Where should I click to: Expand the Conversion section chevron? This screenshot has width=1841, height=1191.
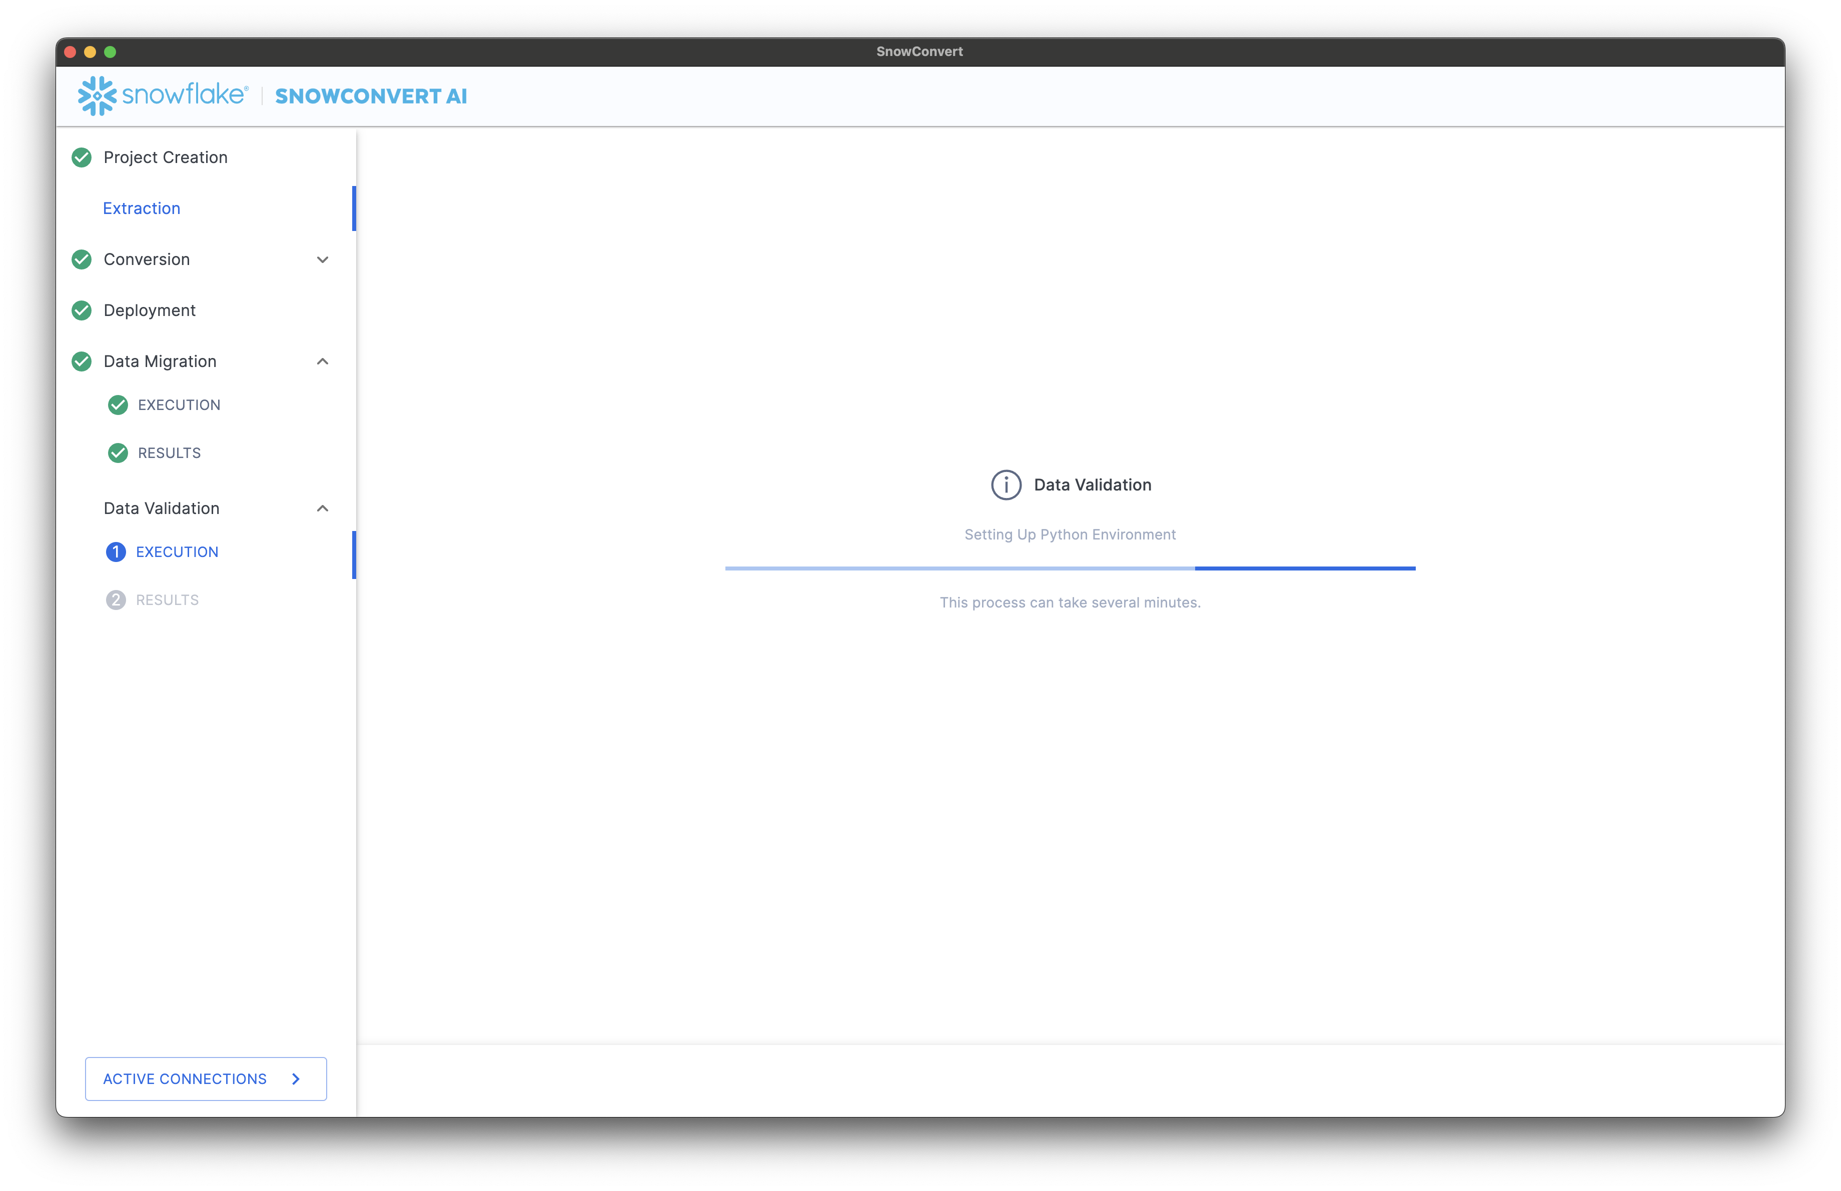(323, 259)
